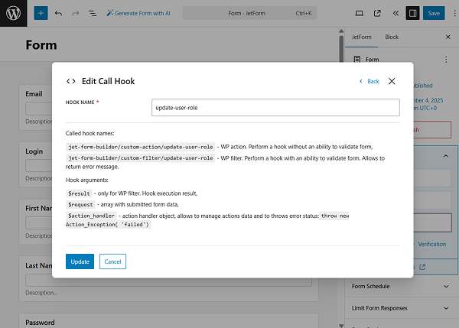Open the view form external link icon
The height and width of the screenshot is (328, 459).
click(x=377, y=13)
